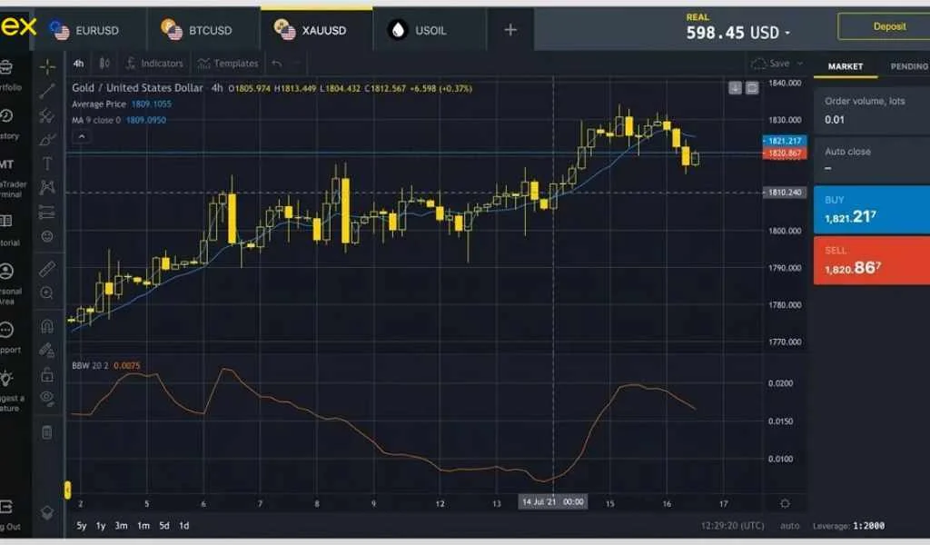
Task: Open the 4h timeframe dropdown
Action: point(77,64)
